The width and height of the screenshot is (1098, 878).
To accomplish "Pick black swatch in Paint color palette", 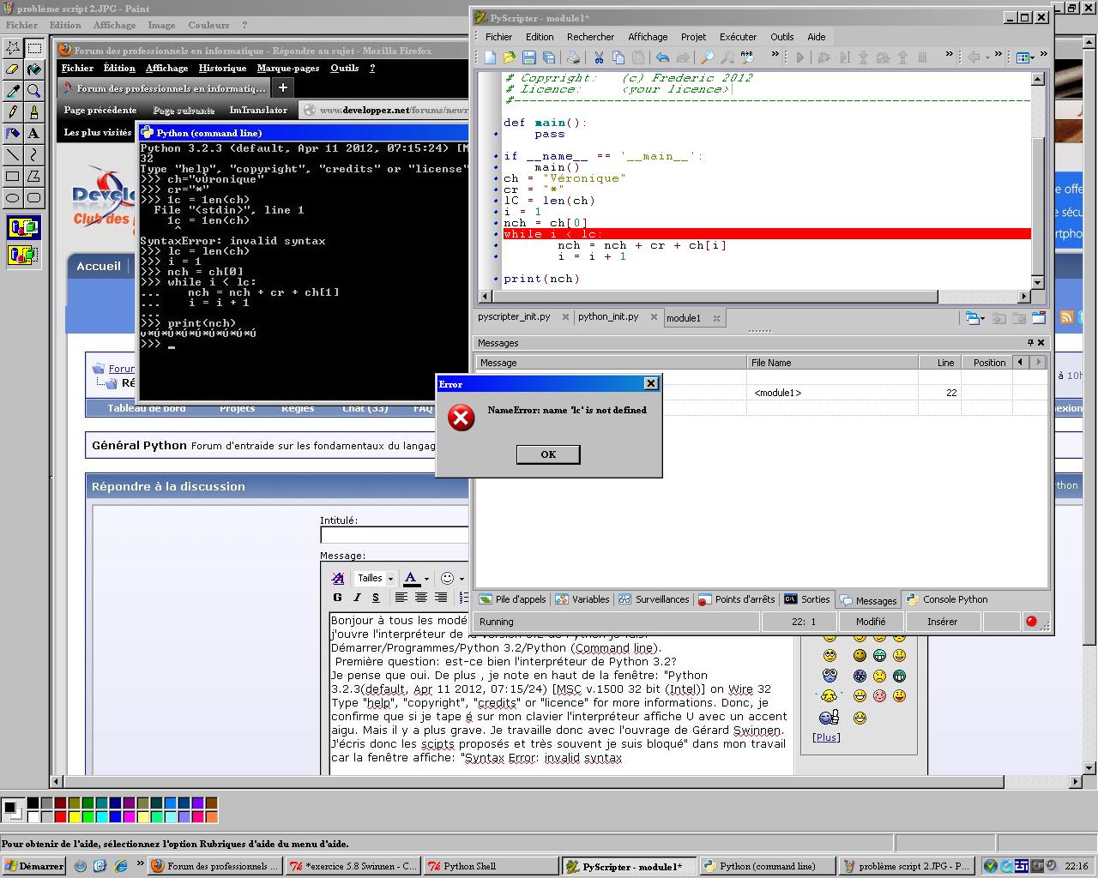I will pyautogui.click(x=33, y=803).
